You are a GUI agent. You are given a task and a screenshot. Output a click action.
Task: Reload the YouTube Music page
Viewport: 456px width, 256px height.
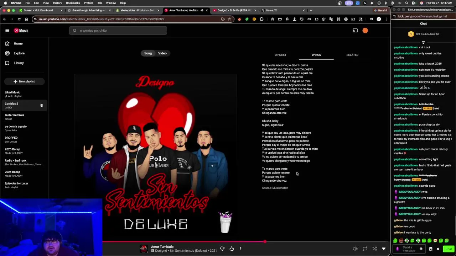[19, 19]
